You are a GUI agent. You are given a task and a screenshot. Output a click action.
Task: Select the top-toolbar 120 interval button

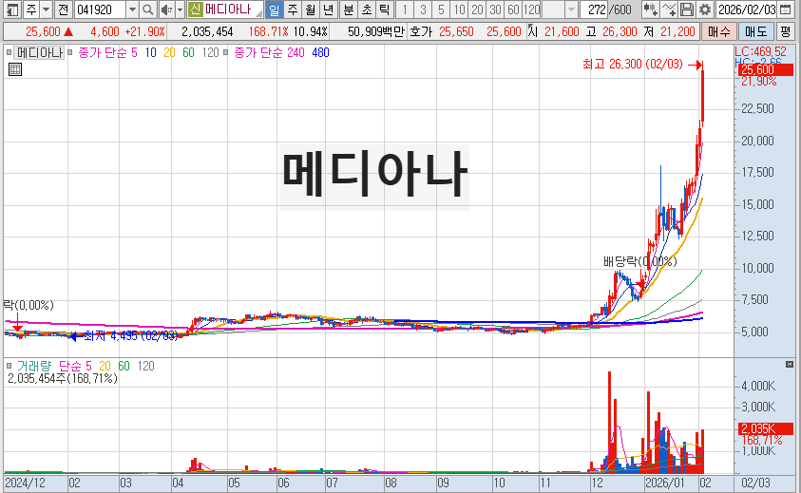coord(531,9)
